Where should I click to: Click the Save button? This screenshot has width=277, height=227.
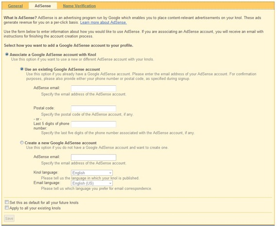pyautogui.click(x=9, y=219)
